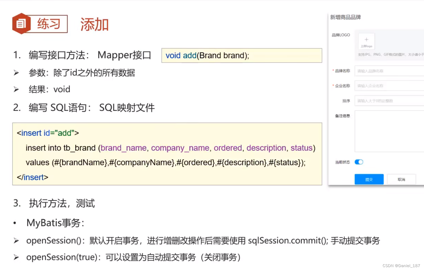Click the 取消 cancel button

401,179
